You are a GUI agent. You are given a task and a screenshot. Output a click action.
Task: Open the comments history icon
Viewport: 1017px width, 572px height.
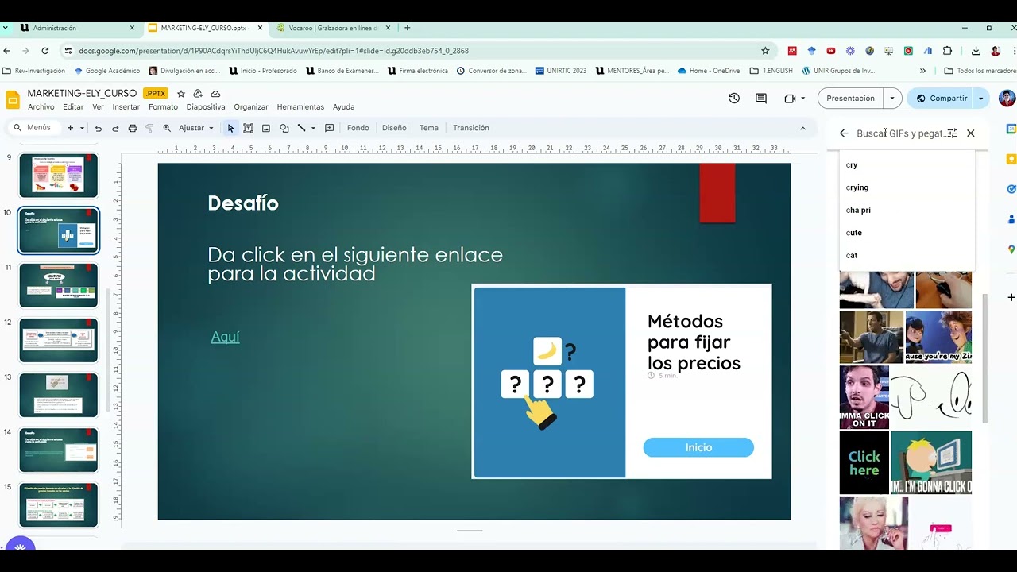tap(761, 99)
